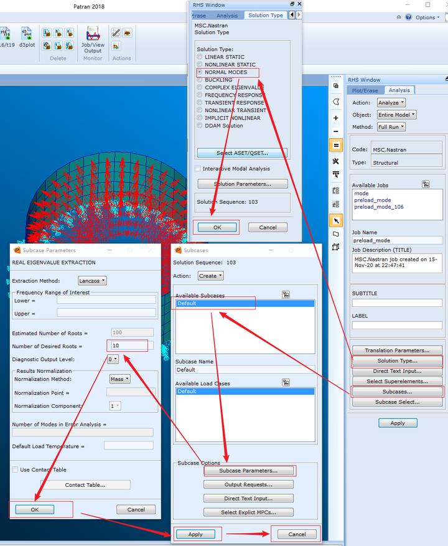Switch to the Plot/Erase tab
The image size is (448, 546).
pyautogui.click(x=365, y=90)
